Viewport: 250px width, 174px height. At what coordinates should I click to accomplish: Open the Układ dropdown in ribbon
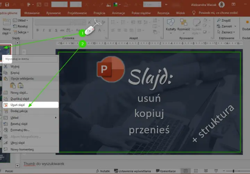click(20, 20)
